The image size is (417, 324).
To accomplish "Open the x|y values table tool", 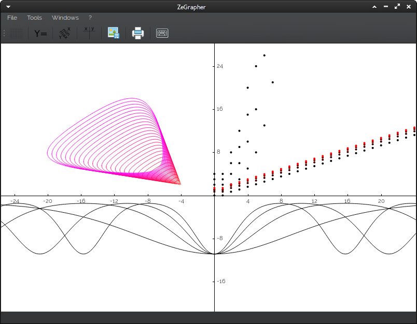I will pos(89,33).
